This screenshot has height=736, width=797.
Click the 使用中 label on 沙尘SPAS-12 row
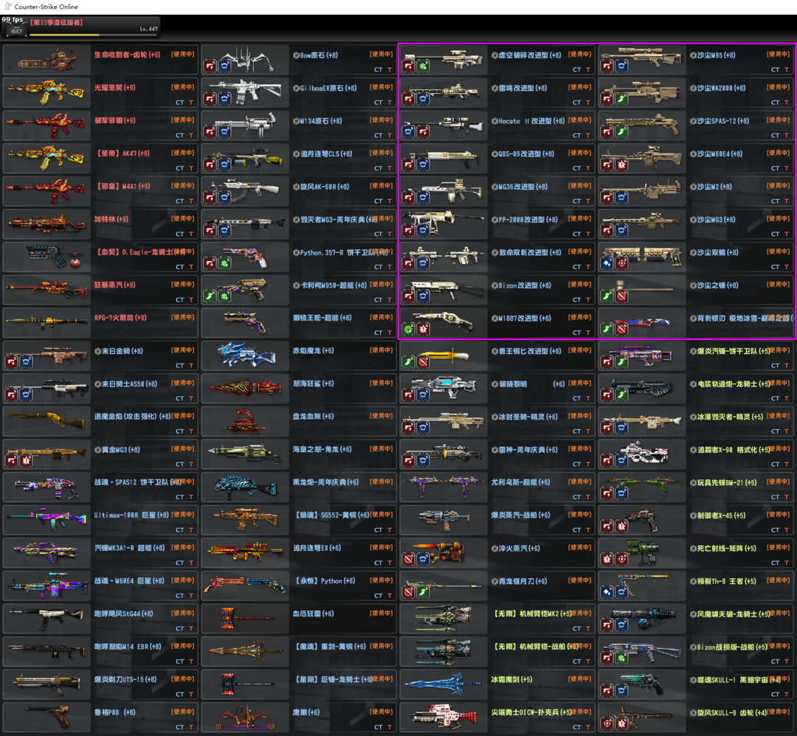pyautogui.click(x=778, y=120)
